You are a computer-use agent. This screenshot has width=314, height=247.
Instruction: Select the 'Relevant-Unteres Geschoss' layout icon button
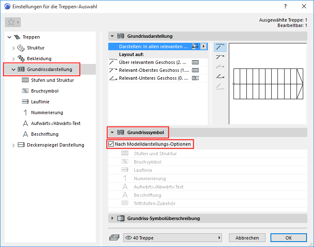click(x=220, y=76)
